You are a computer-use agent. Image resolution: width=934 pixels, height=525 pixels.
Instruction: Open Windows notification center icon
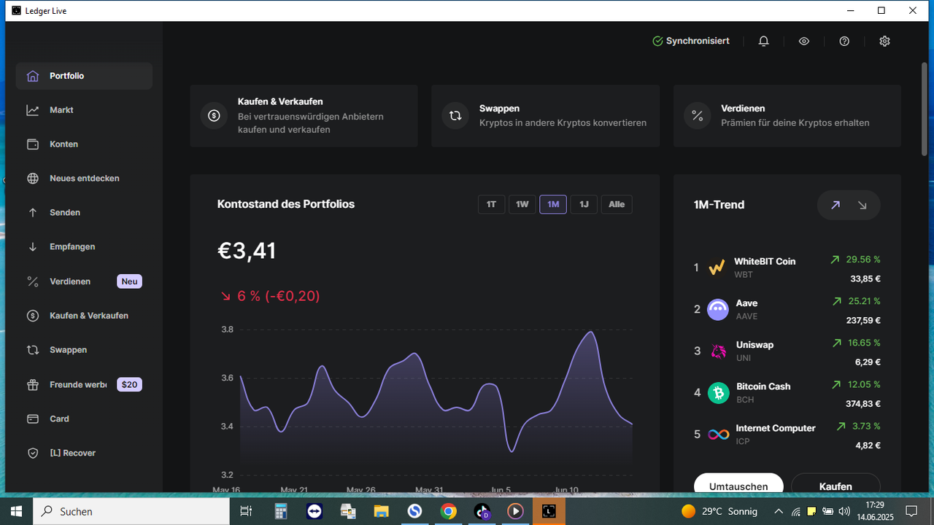pyautogui.click(x=911, y=511)
